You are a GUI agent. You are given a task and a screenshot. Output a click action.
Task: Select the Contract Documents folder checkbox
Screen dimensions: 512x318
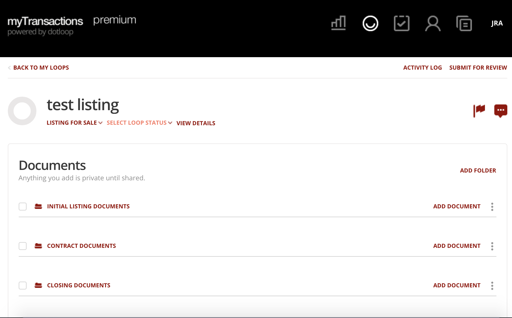[23, 246]
